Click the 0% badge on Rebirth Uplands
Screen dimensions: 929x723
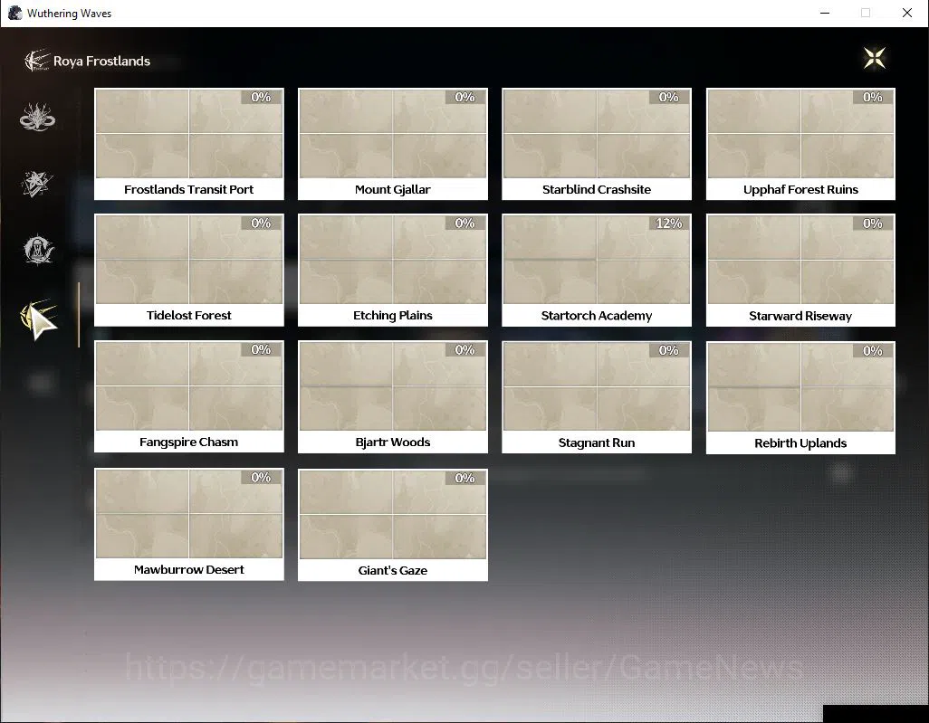(873, 350)
